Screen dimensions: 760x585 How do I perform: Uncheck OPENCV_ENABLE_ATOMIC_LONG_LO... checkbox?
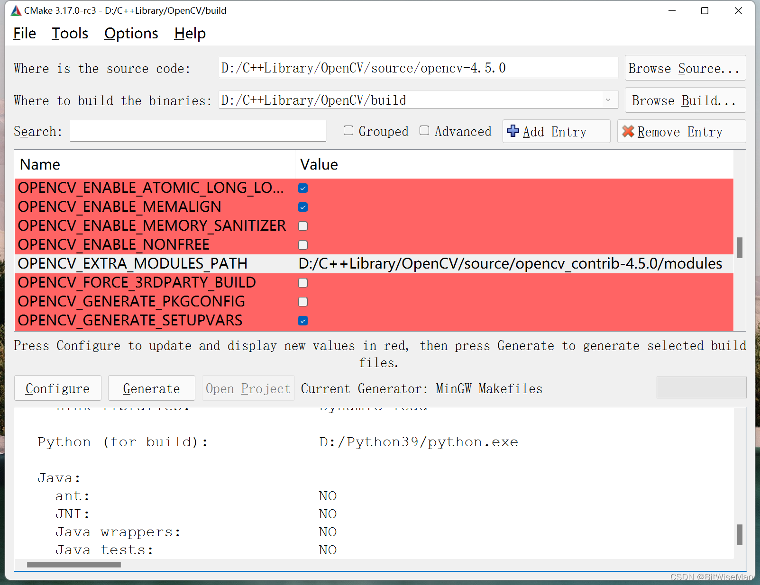coord(303,188)
